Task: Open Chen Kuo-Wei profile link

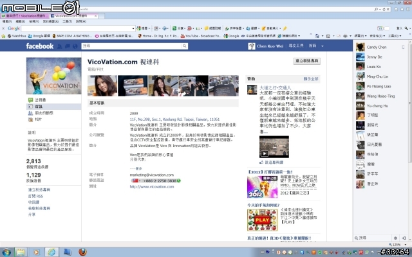Action: [x=270, y=46]
